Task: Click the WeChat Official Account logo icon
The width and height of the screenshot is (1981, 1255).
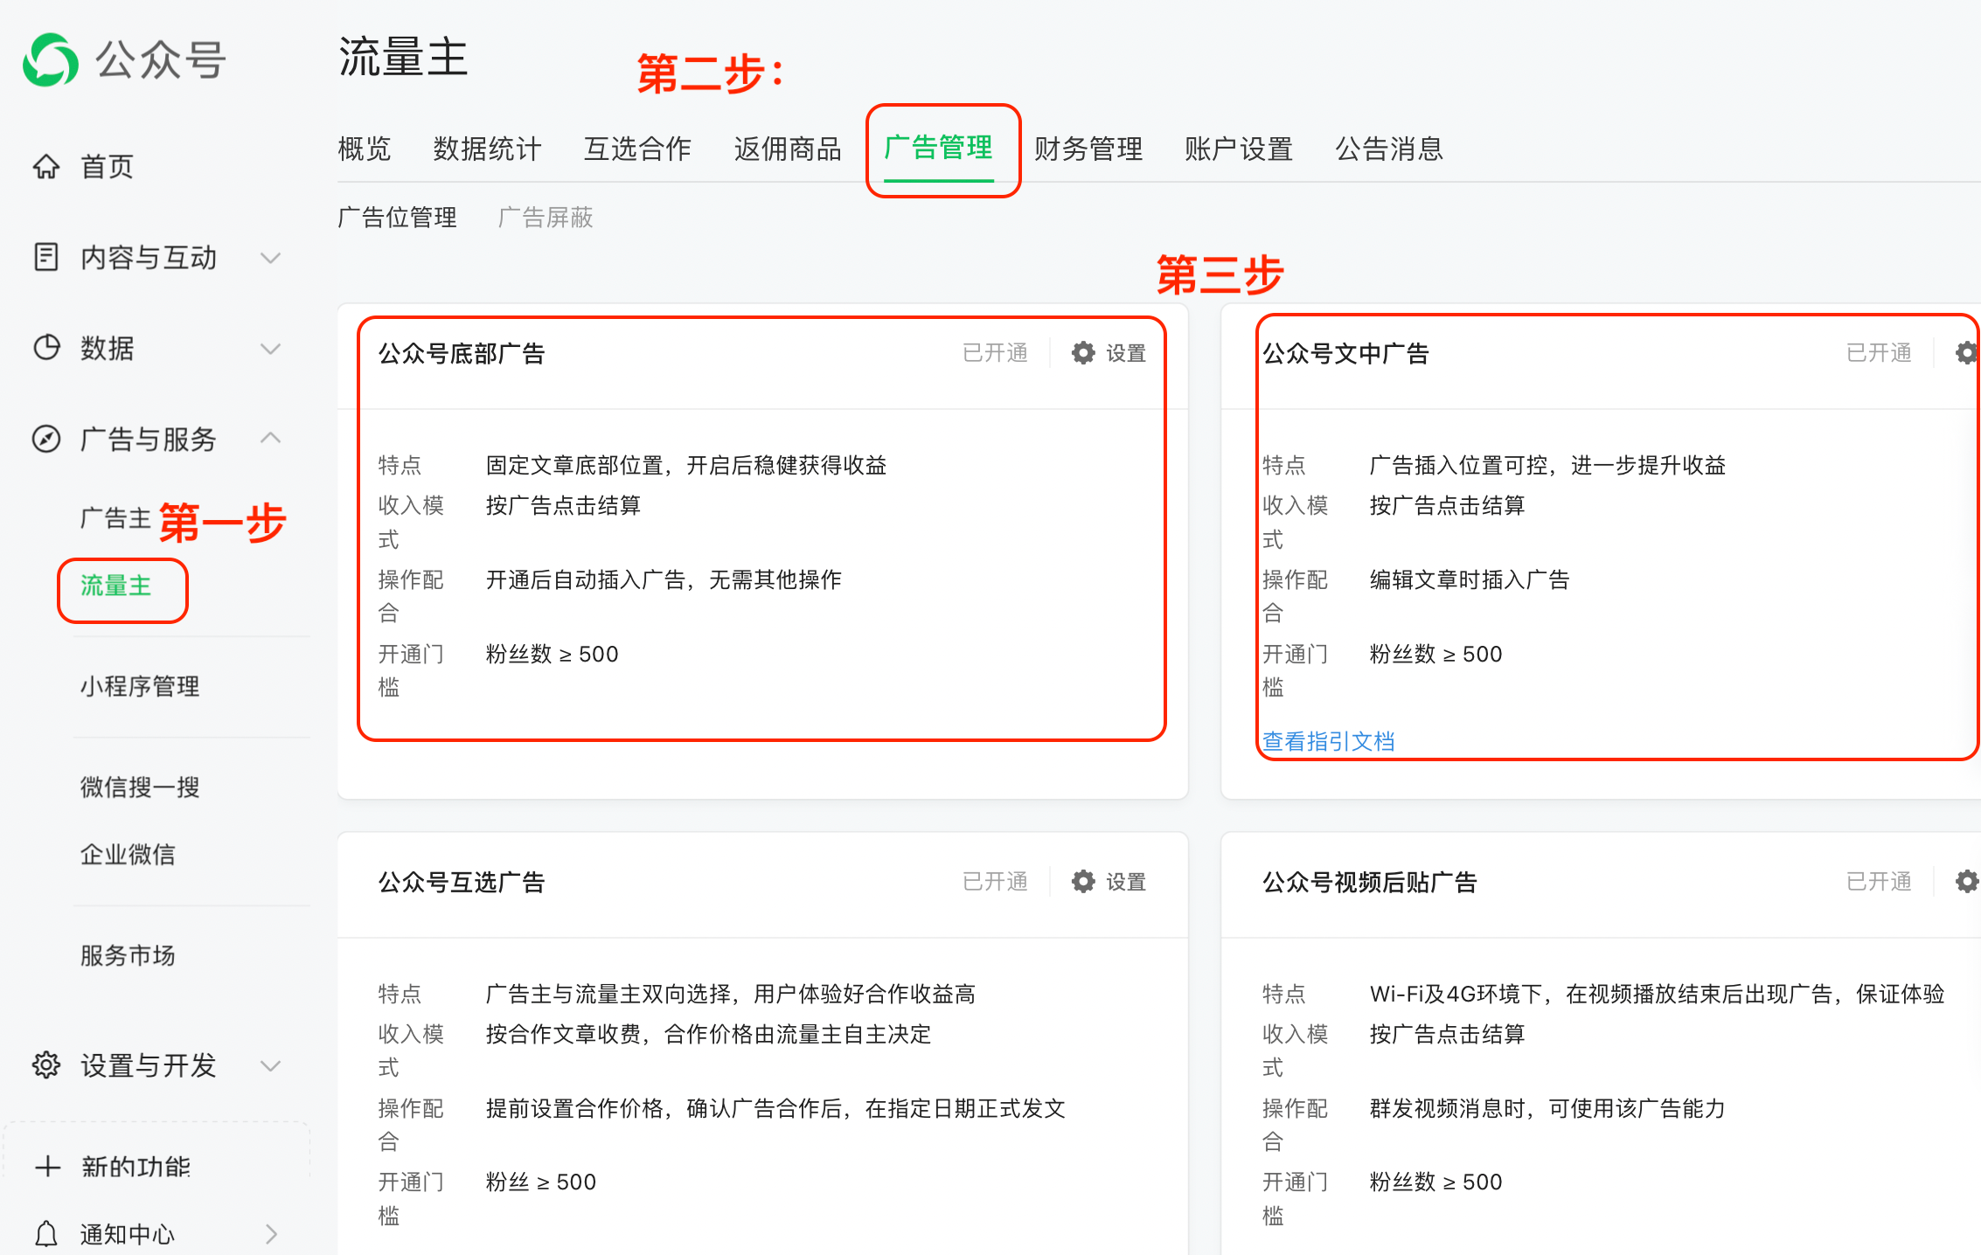Action: click(51, 60)
